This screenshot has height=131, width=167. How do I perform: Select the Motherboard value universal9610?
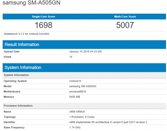click(x=78, y=92)
